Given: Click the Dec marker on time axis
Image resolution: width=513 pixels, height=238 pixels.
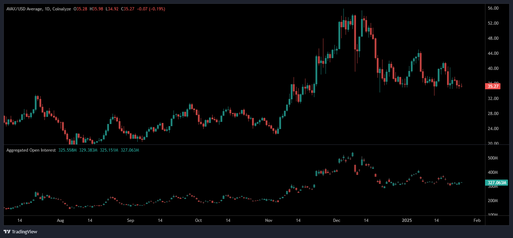Looking at the screenshot, I should 337,220.
